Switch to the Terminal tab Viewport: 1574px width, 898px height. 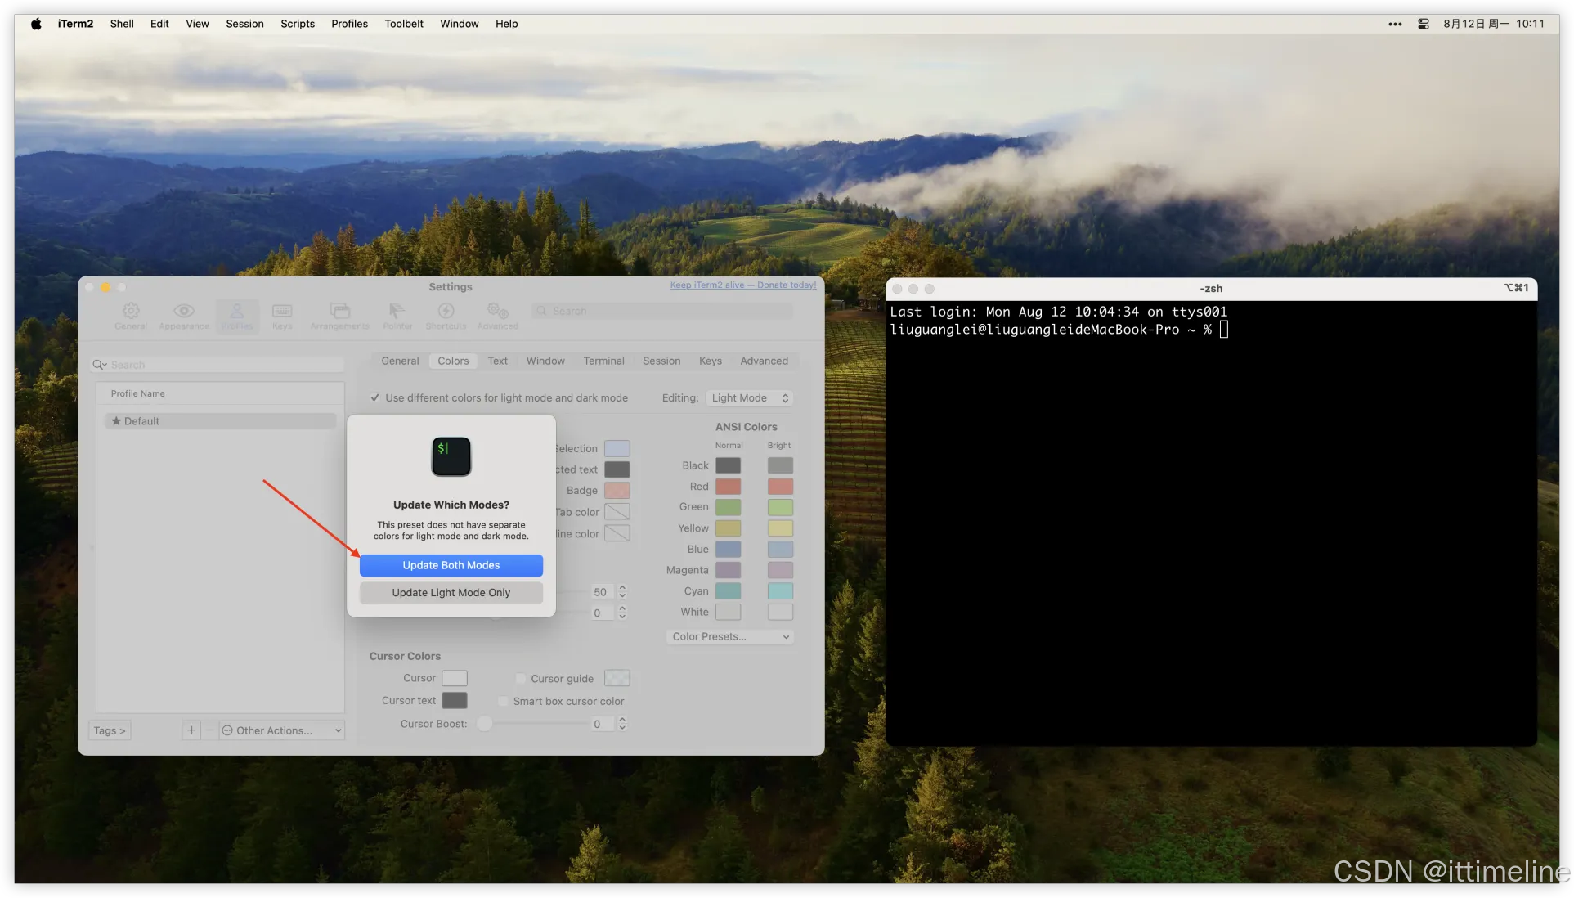[x=603, y=361]
